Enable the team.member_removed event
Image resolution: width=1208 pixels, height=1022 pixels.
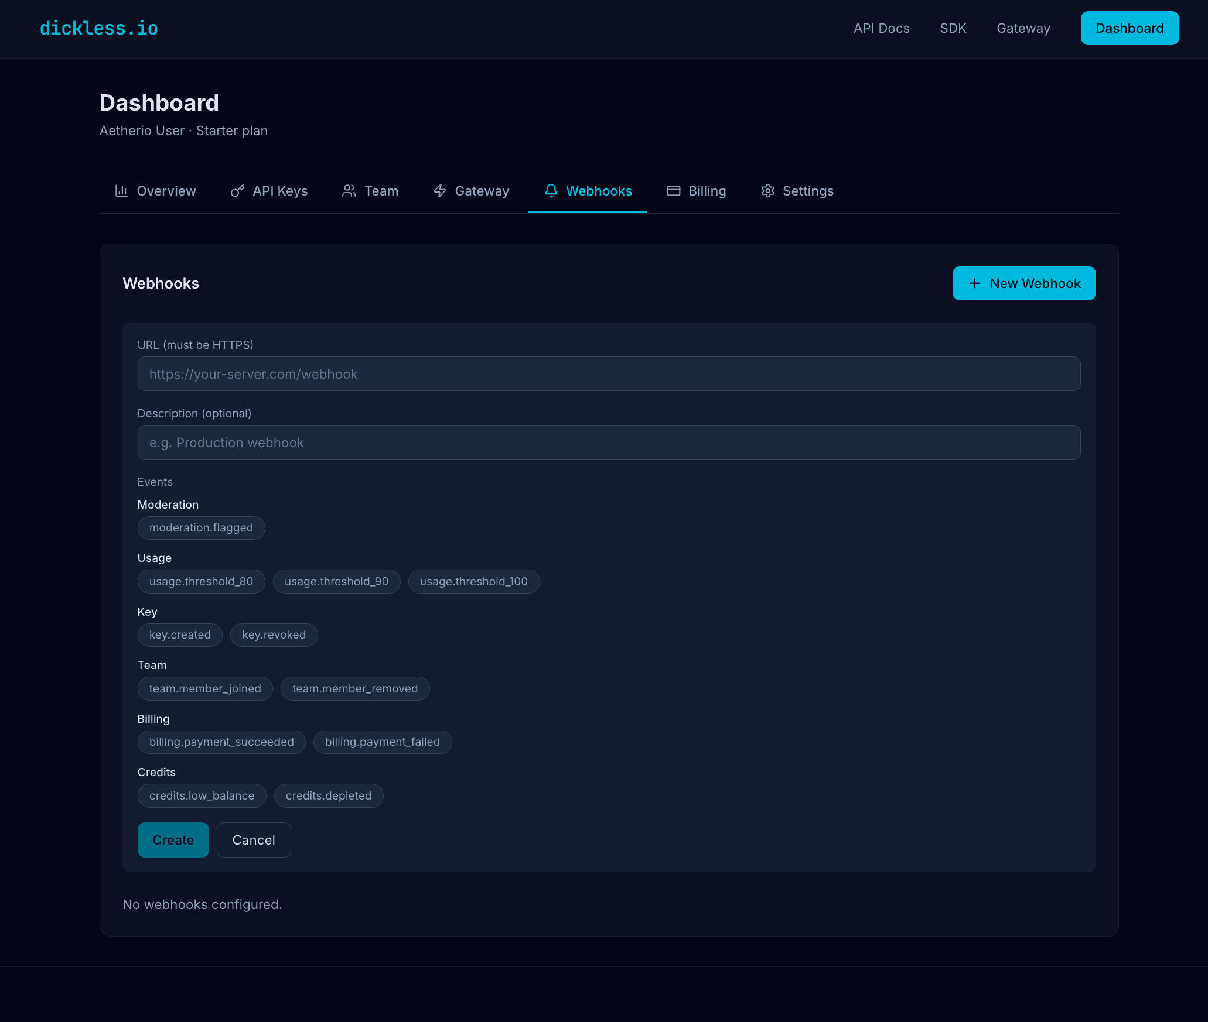(355, 688)
